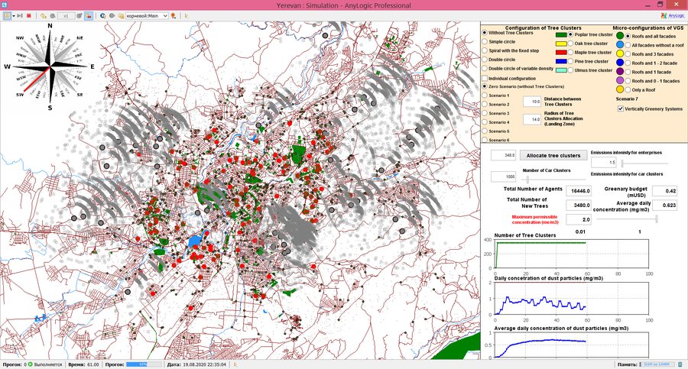This screenshot has width=688, height=369.
Task: Select Zero Scenario radio button
Action: pyautogui.click(x=485, y=86)
